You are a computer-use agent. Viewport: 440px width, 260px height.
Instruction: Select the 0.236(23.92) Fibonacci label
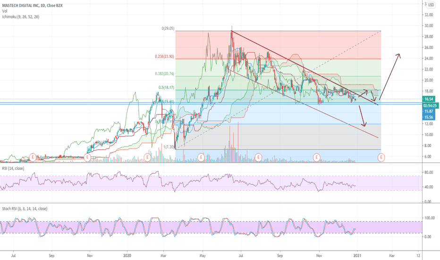tap(164, 57)
